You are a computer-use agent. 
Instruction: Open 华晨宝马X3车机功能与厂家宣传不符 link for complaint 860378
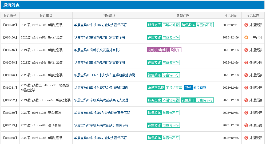(100, 63)
